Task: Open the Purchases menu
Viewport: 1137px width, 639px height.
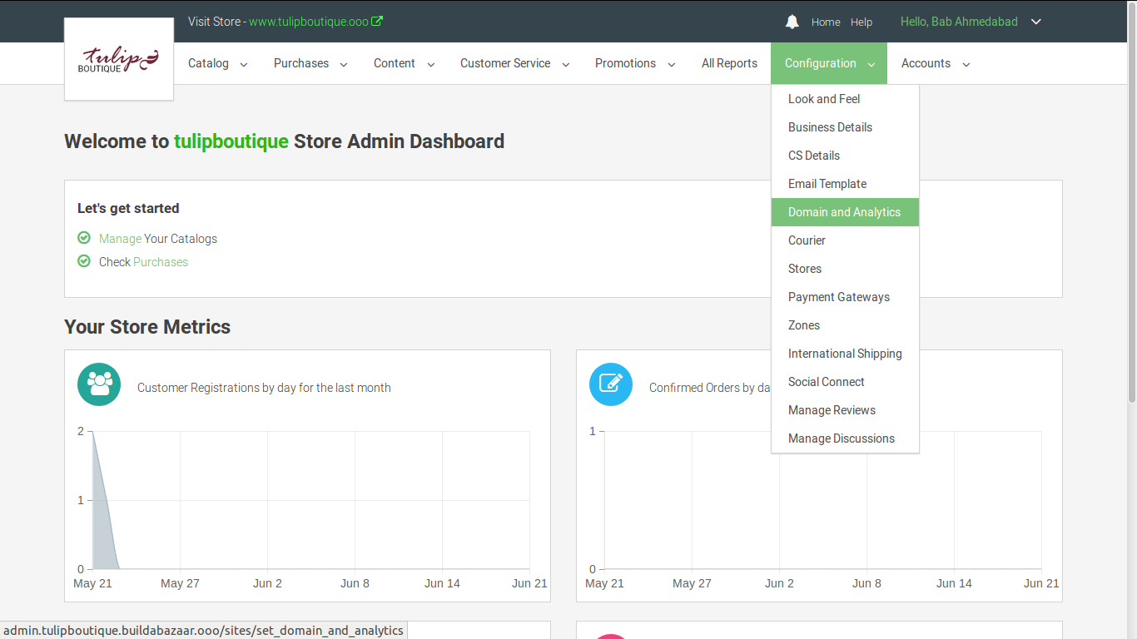Action: pos(301,63)
